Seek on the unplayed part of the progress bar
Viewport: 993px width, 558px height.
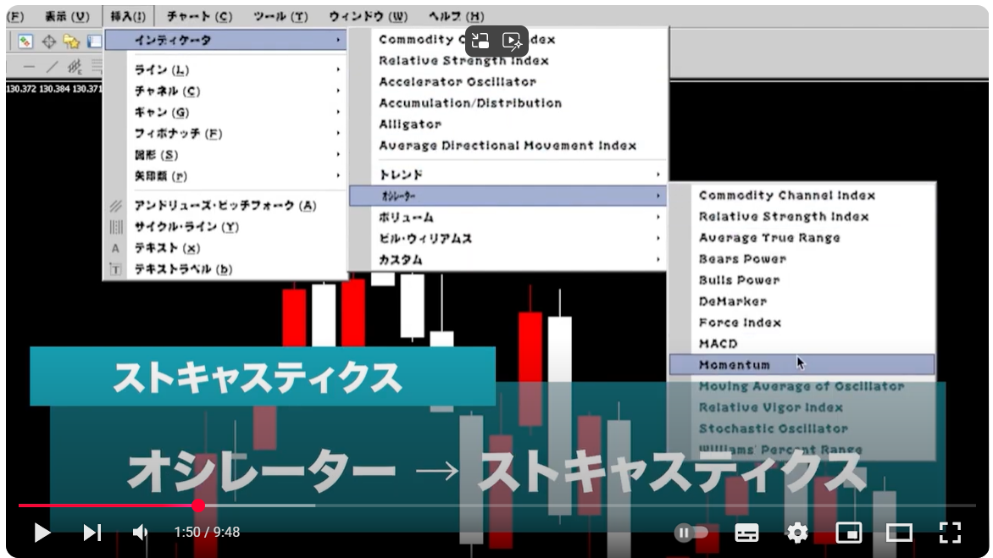pyautogui.click(x=646, y=506)
